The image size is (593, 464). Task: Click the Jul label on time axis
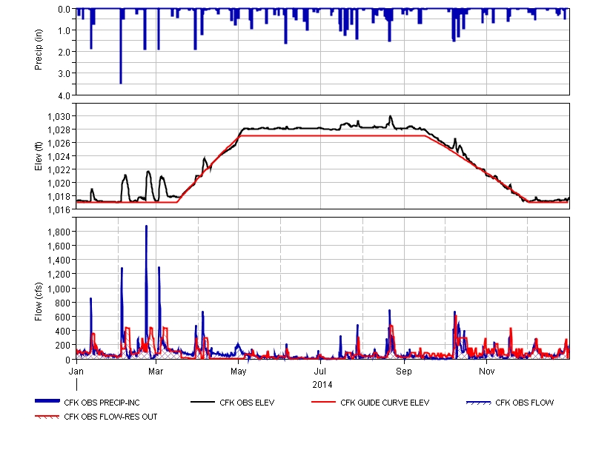pyautogui.click(x=320, y=371)
